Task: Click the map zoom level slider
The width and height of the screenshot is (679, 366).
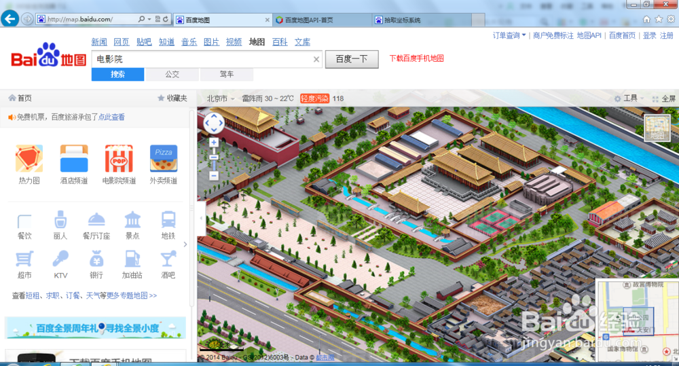Action: [214, 159]
